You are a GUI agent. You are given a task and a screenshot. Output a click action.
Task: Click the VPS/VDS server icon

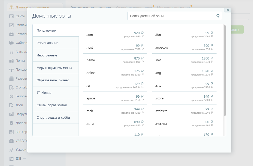pos(11,141)
